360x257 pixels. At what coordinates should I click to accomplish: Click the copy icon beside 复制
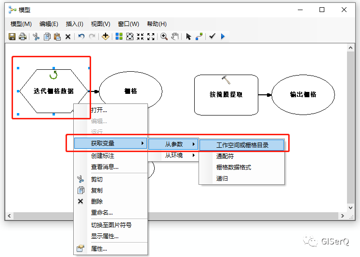(x=80, y=190)
